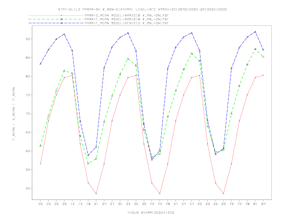Click the y-axis tick label 55
Viewport: 287px width, 222px height.
(28, 170)
